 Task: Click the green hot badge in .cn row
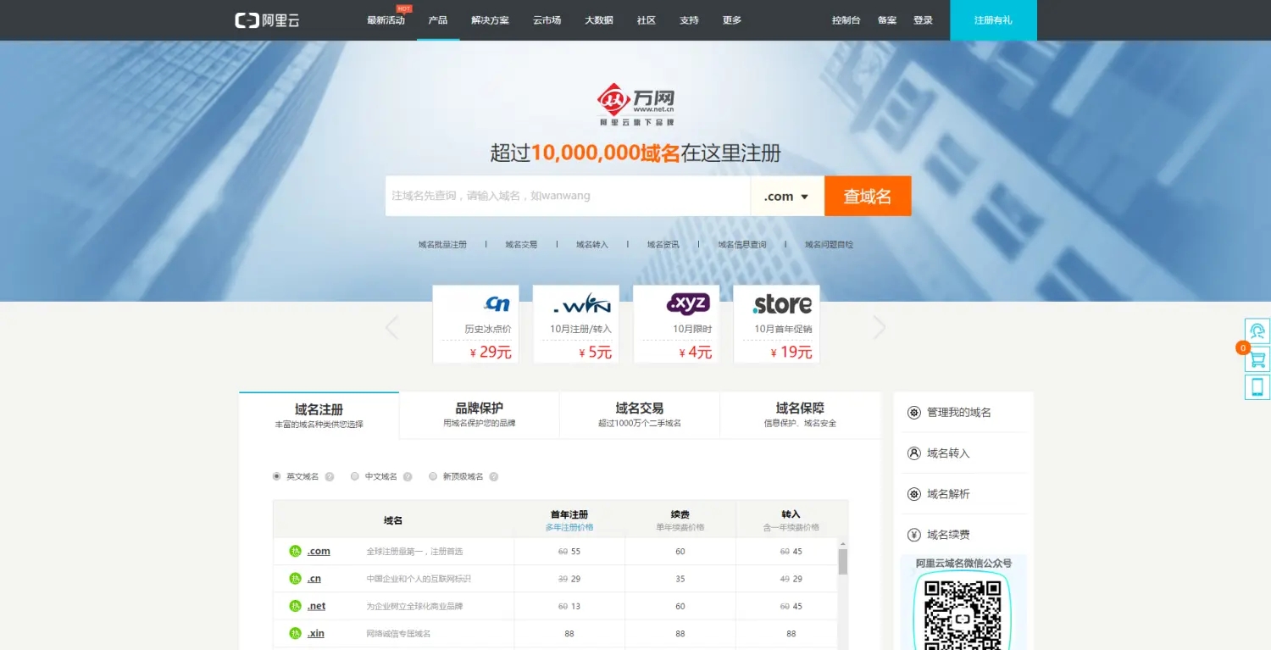(295, 579)
